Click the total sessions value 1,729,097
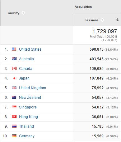Viewport: 121px width, 142px height. tap(105, 31)
